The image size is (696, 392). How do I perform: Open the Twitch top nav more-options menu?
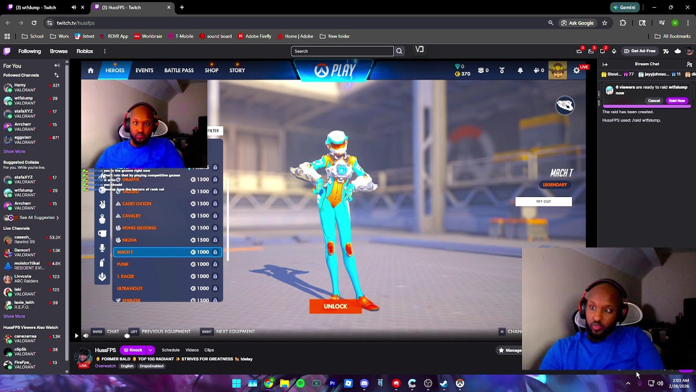coord(104,51)
